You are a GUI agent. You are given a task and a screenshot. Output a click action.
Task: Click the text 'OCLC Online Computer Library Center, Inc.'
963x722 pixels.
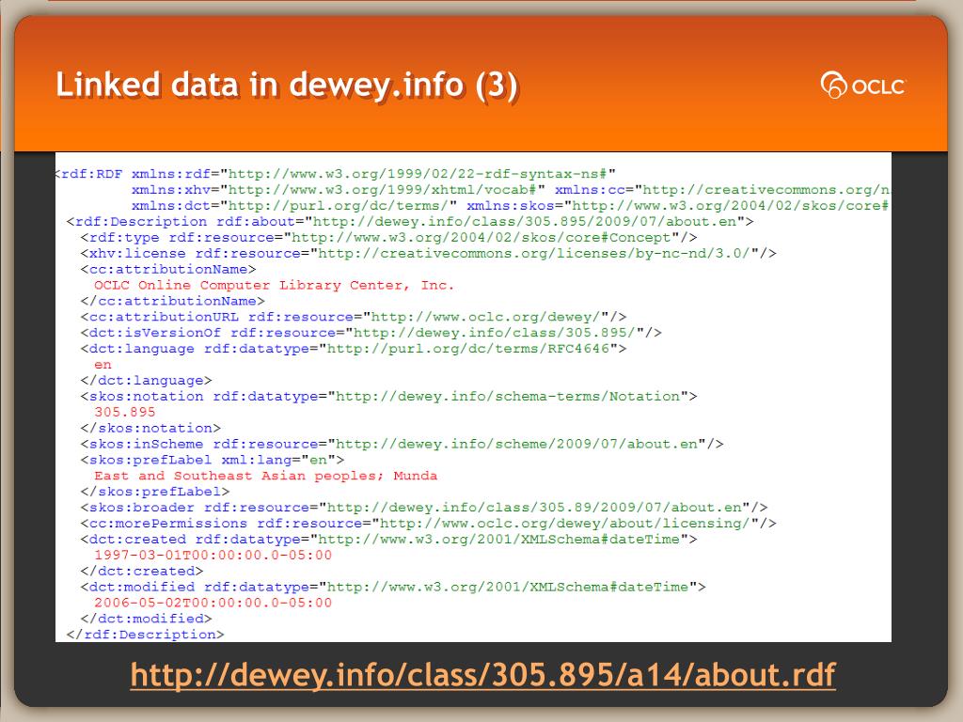[x=274, y=286]
